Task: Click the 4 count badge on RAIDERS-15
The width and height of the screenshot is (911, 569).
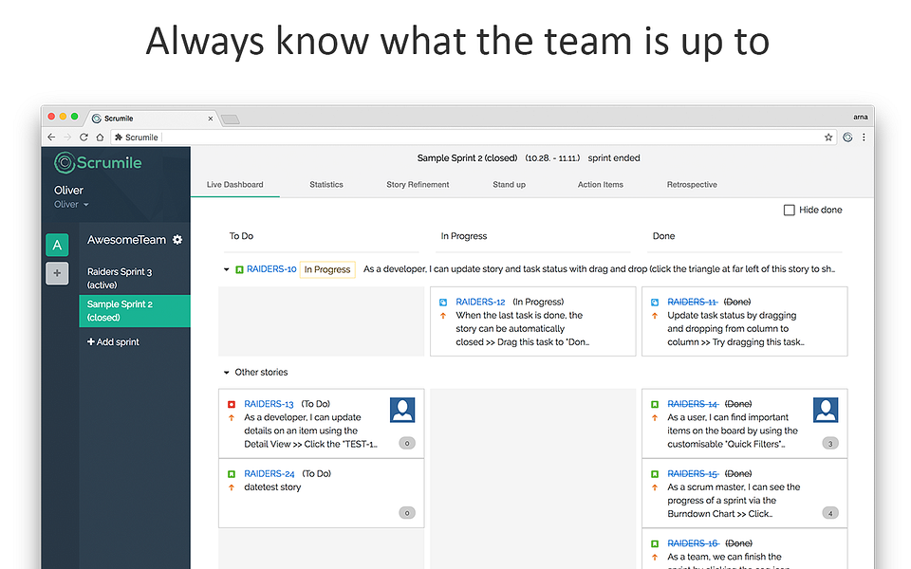Action: 830,513
